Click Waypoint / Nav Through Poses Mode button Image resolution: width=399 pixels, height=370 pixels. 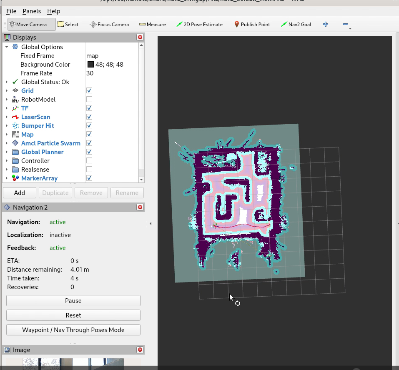(73, 330)
